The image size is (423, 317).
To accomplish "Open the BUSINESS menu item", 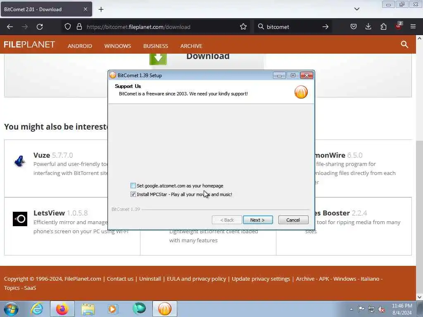I will (156, 46).
